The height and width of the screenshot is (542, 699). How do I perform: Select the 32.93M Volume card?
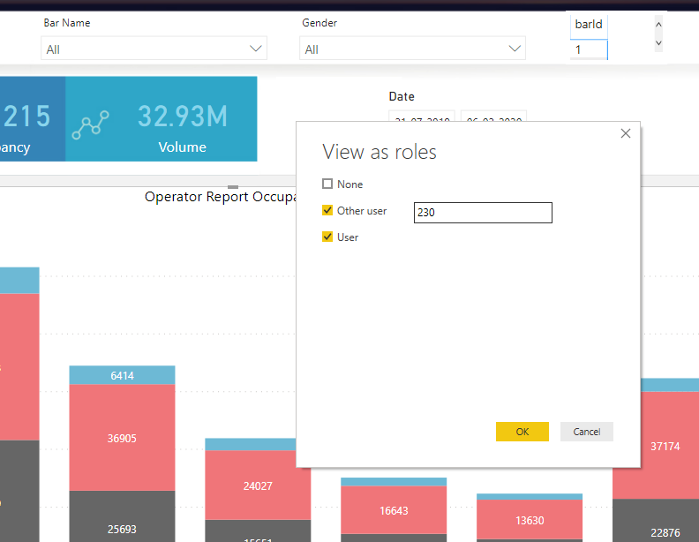tap(162, 119)
